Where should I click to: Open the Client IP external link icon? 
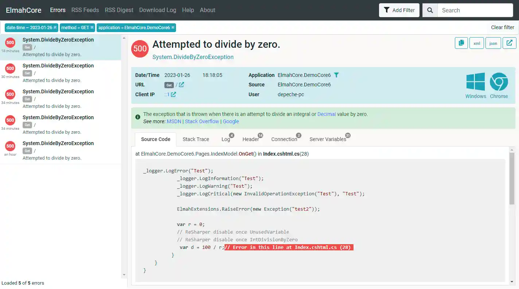tap(173, 94)
